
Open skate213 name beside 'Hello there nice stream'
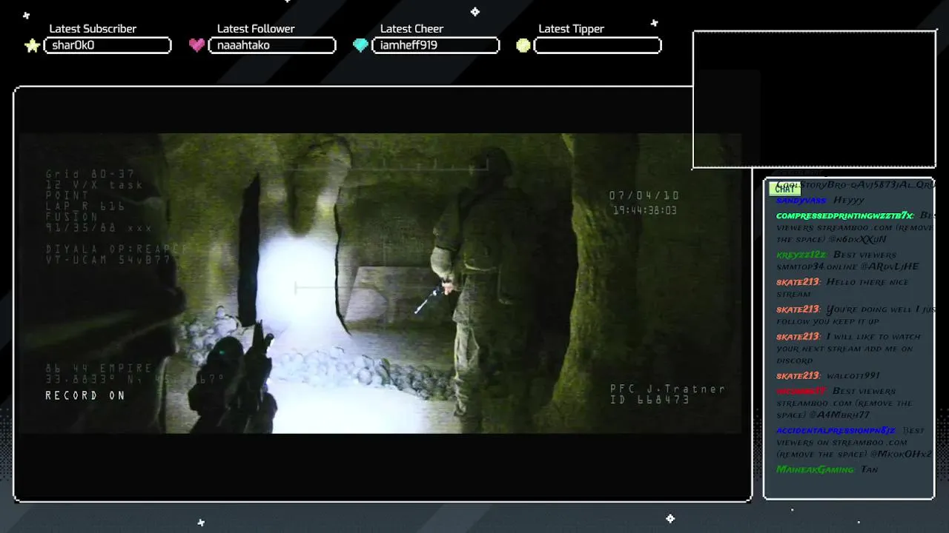pyautogui.click(x=798, y=282)
